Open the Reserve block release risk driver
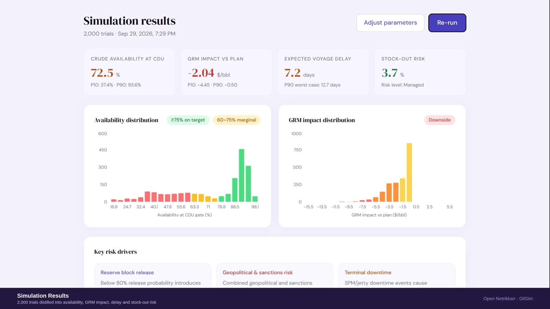 pyautogui.click(x=153, y=276)
